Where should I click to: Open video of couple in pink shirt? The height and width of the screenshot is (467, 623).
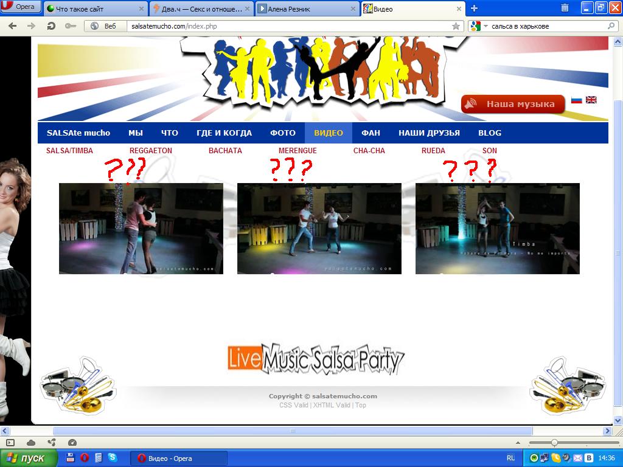(x=141, y=229)
